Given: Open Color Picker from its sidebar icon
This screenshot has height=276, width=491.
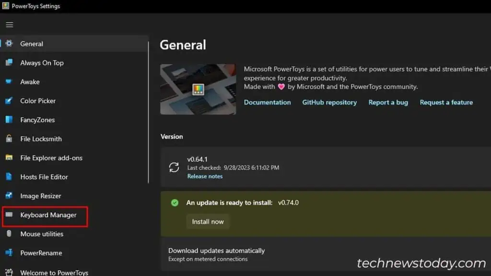Looking at the screenshot, I should coord(10,101).
